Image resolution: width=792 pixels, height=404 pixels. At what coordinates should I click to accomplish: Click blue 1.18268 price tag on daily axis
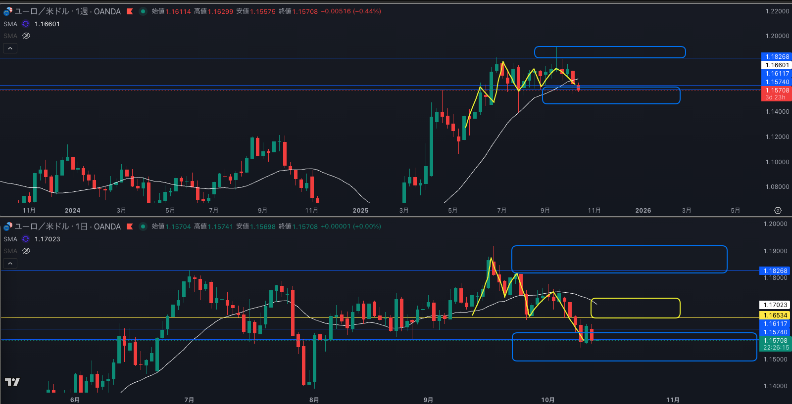pyautogui.click(x=775, y=271)
